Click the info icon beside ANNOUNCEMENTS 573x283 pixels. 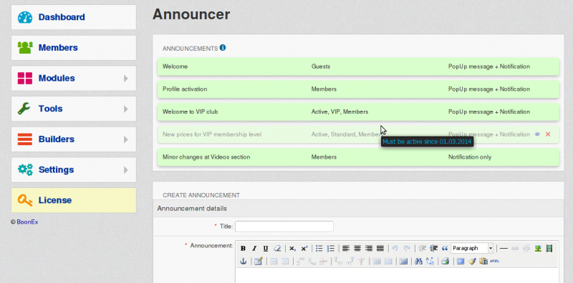pos(223,48)
